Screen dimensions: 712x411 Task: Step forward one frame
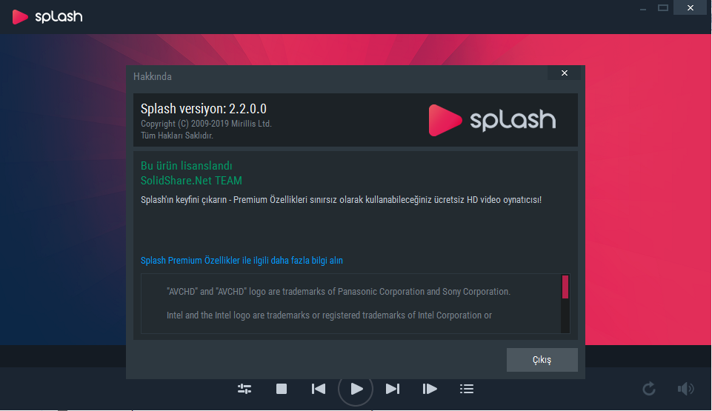pos(430,389)
